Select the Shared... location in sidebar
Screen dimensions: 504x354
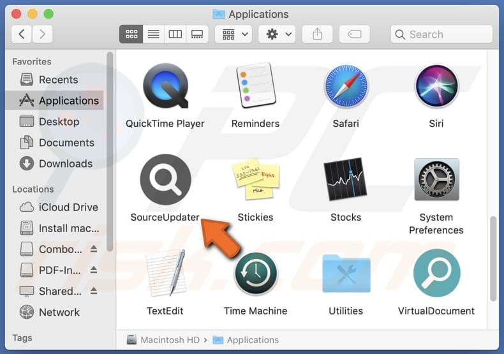[x=50, y=291]
